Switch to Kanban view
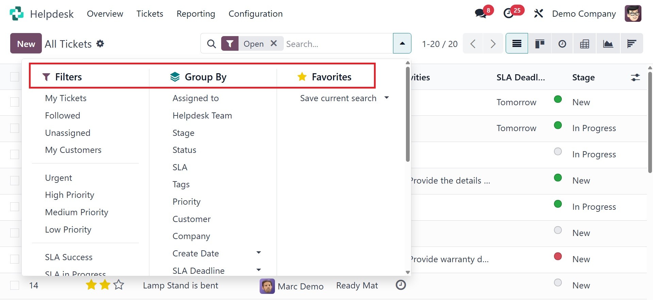 [x=540, y=44]
